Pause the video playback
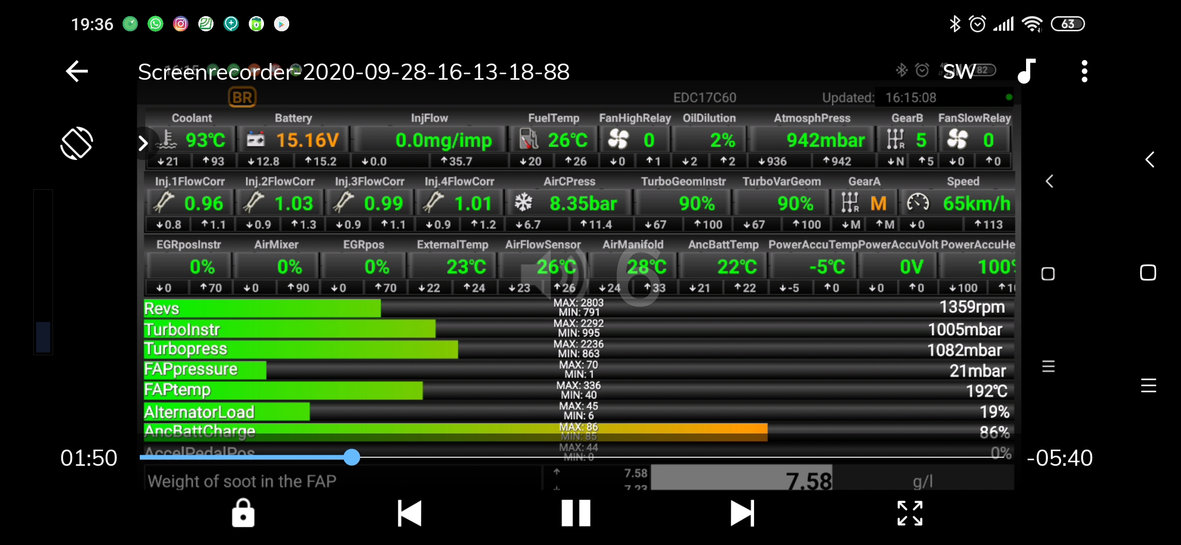1181x545 pixels. click(576, 513)
